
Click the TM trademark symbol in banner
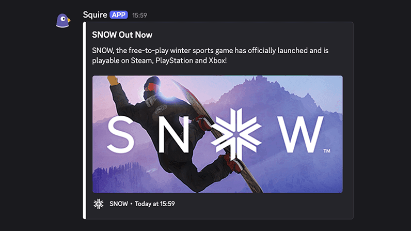pyautogui.click(x=327, y=151)
